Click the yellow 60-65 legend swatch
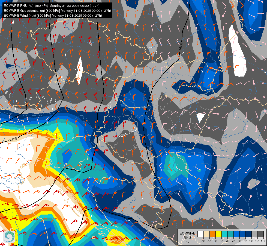Screen dimensions: 267x246 [219, 234]
